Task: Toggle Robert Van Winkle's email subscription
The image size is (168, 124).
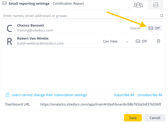Action: [x=141, y=41]
